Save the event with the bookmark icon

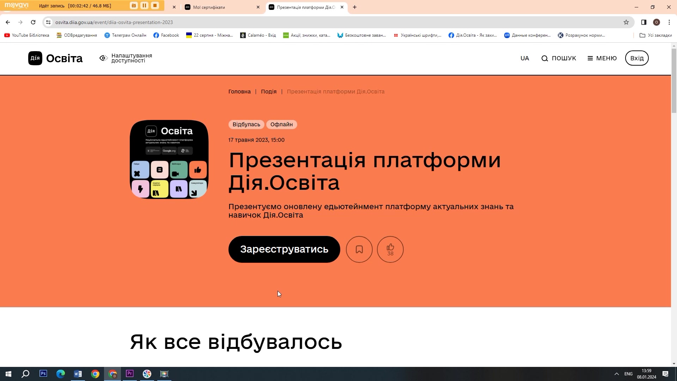pos(359,249)
